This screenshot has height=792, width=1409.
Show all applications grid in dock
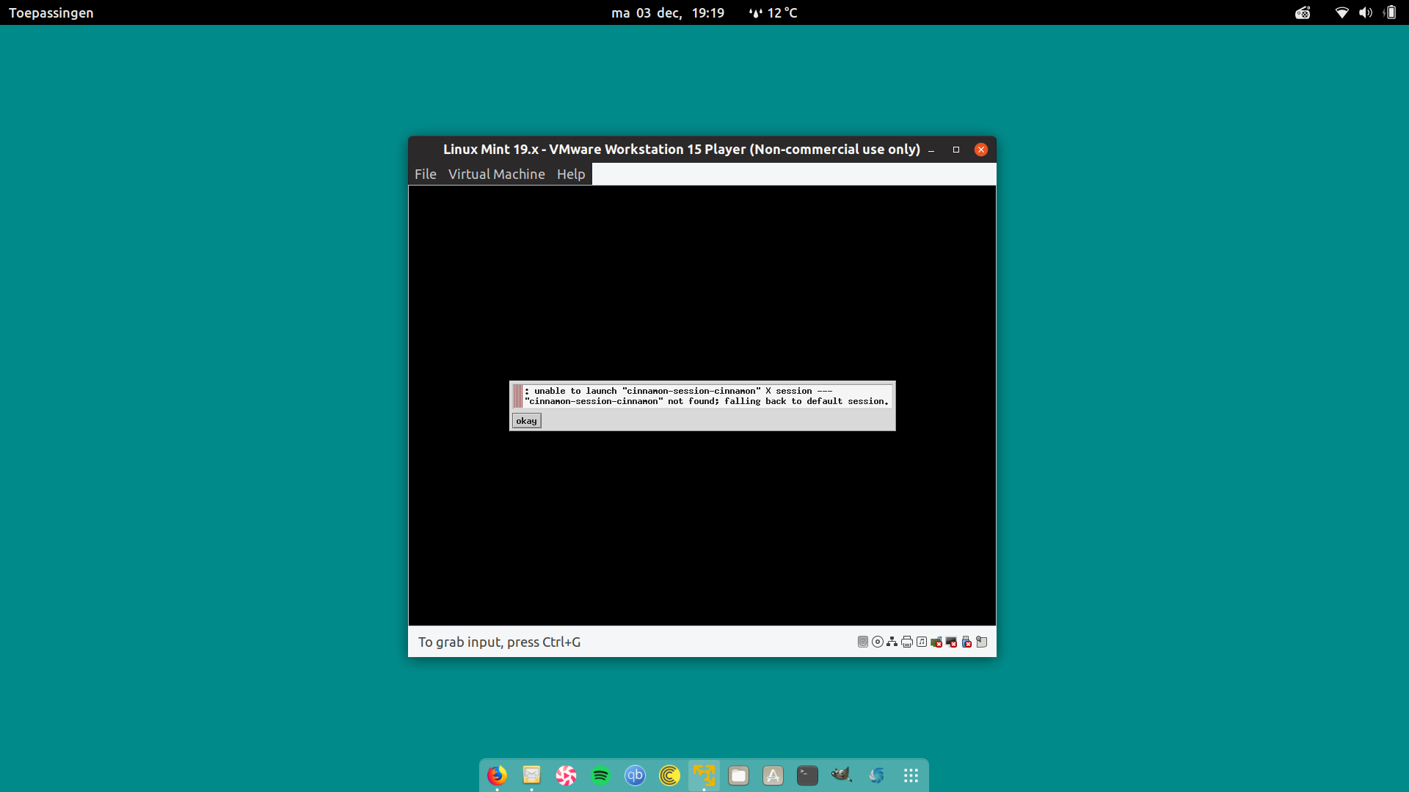(911, 775)
